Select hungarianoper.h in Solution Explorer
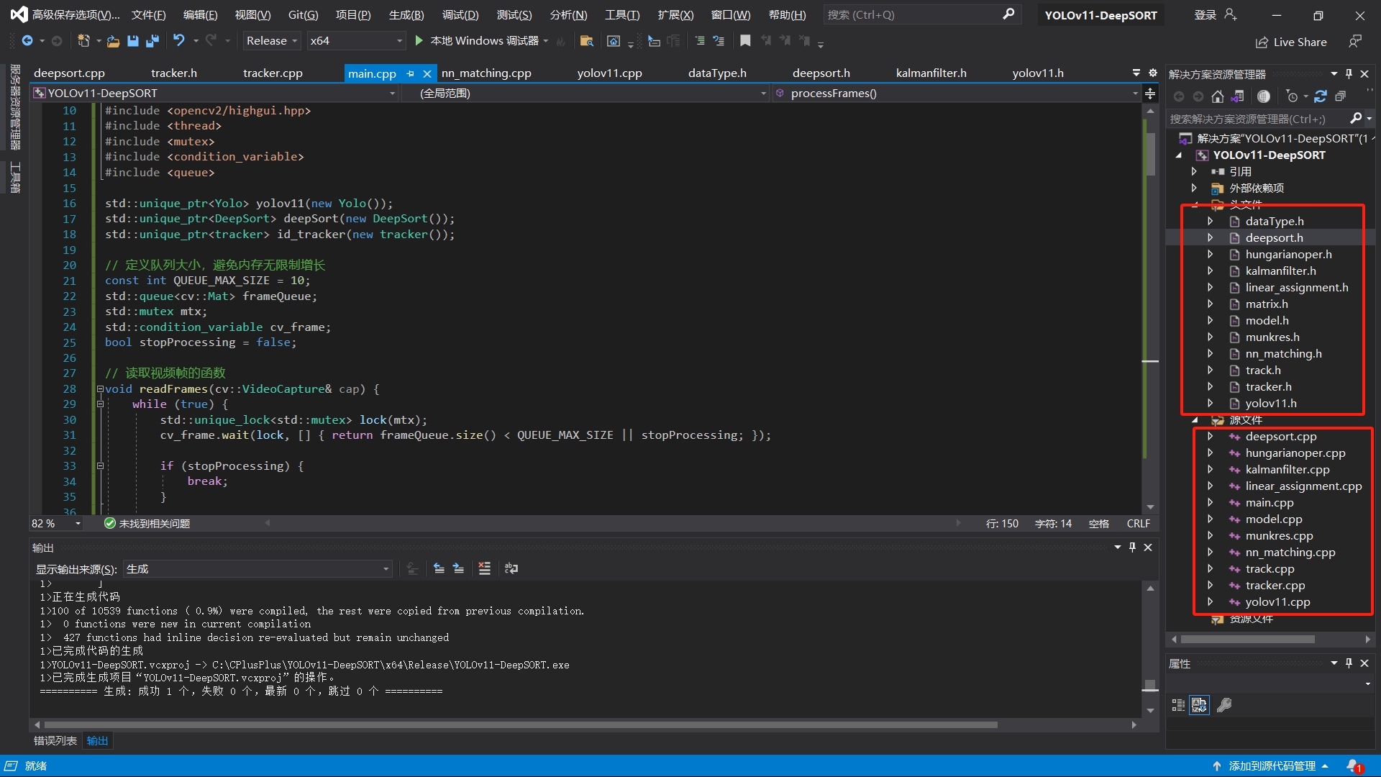The width and height of the screenshot is (1381, 777). click(x=1288, y=255)
